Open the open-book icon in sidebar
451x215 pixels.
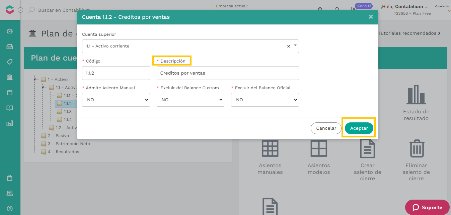[10, 108]
